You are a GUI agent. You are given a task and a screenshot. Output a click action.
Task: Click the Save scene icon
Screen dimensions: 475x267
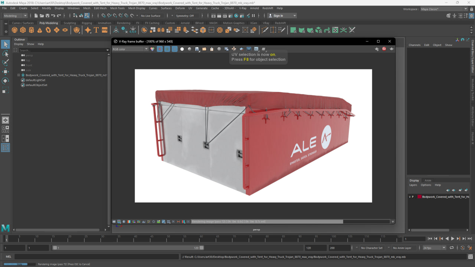tap(47, 16)
